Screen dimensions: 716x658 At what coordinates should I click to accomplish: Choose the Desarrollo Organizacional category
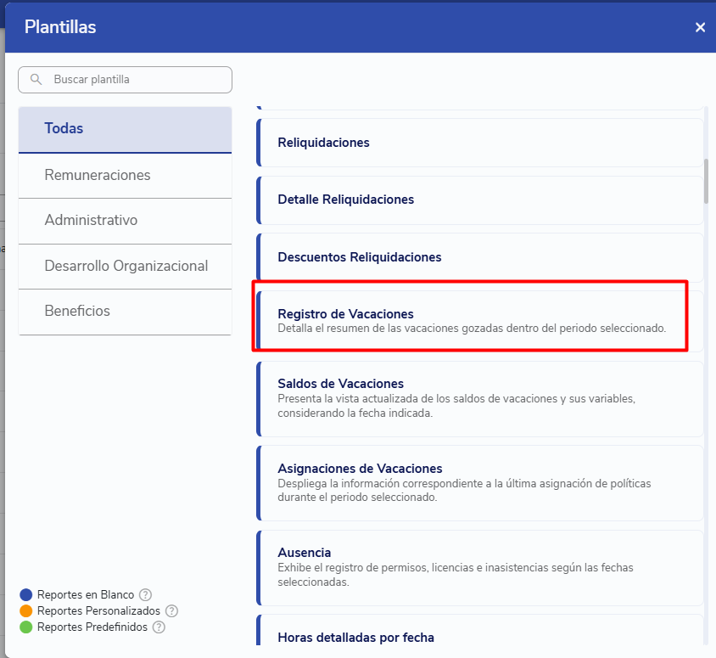tap(125, 266)
